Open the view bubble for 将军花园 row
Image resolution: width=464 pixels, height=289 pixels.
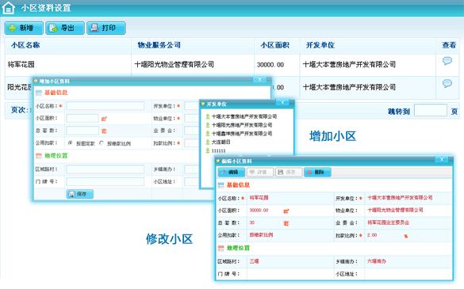click(x=447, y=61)
